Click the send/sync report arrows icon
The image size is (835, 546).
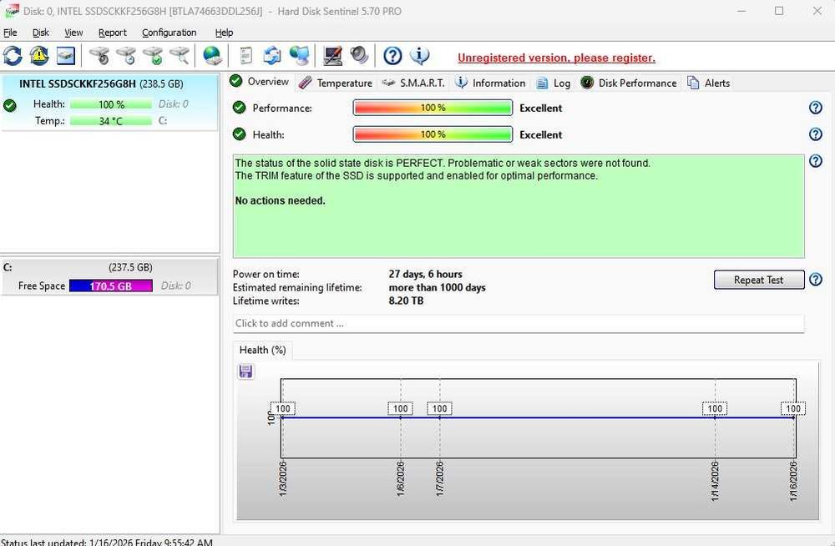pyautogui.click(x=272, y=55)
